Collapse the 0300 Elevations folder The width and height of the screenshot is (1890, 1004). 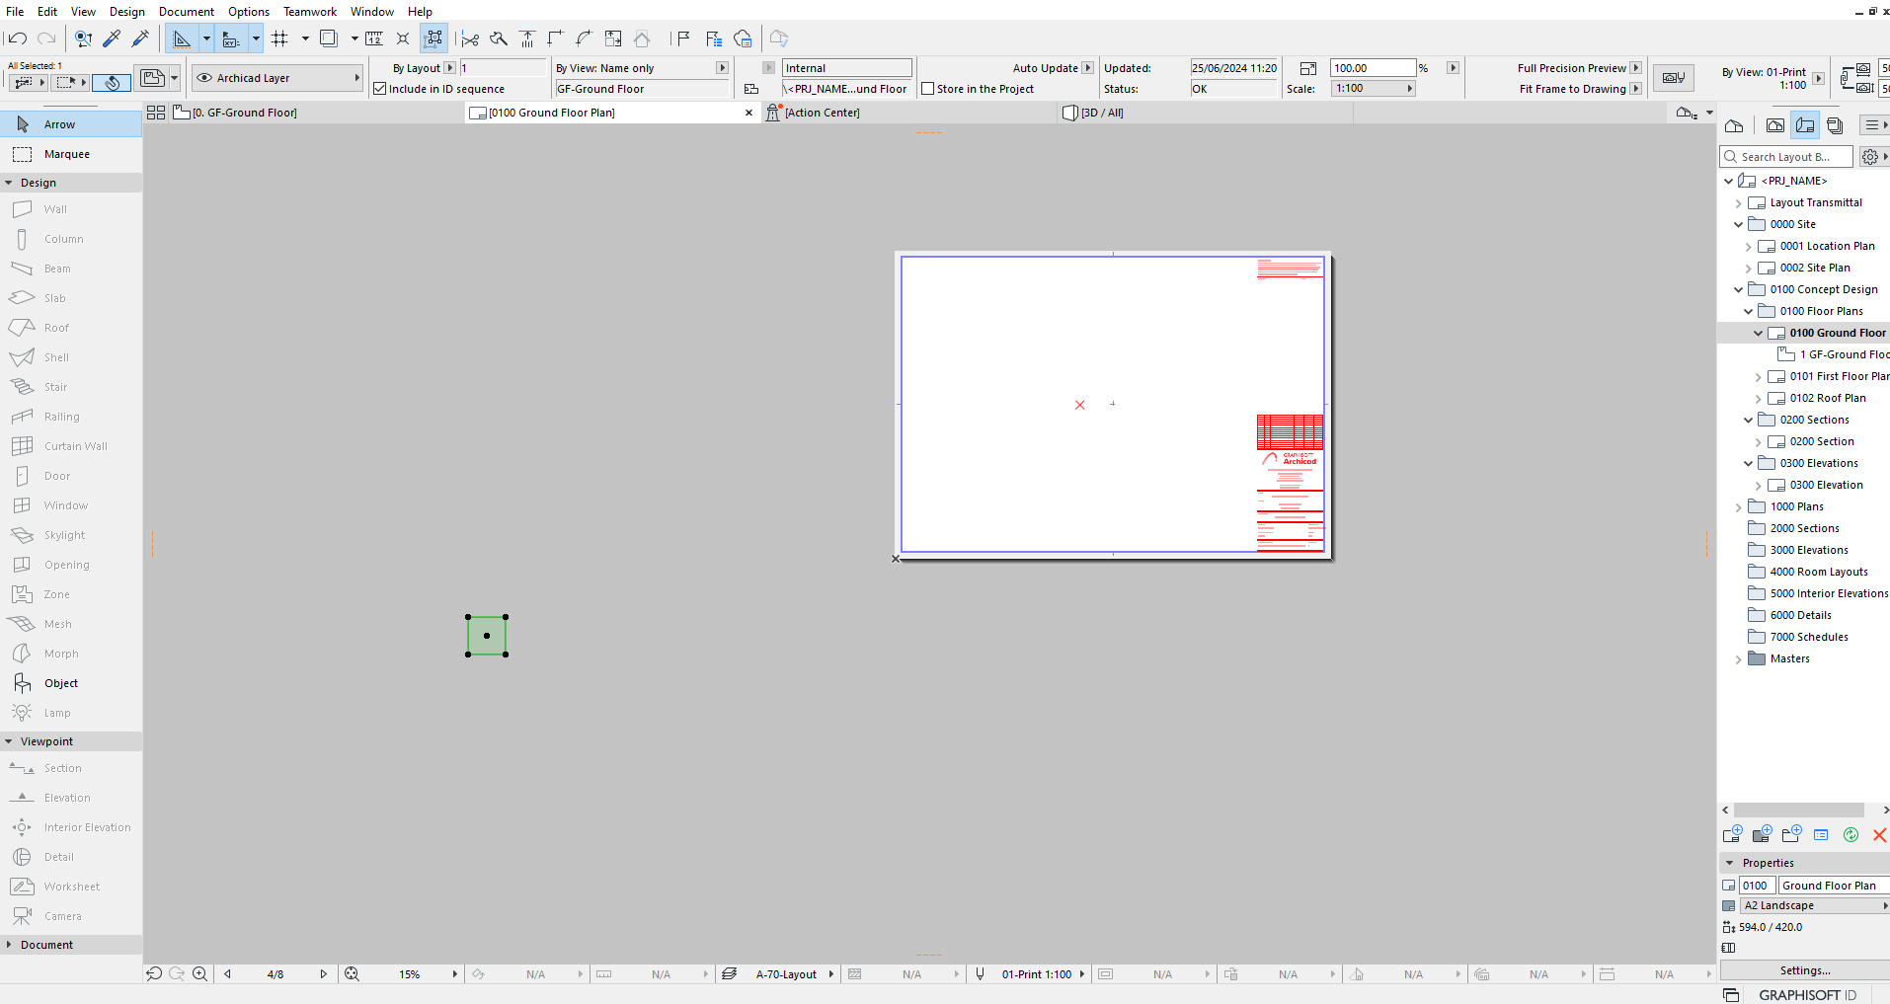point(1748,463)
